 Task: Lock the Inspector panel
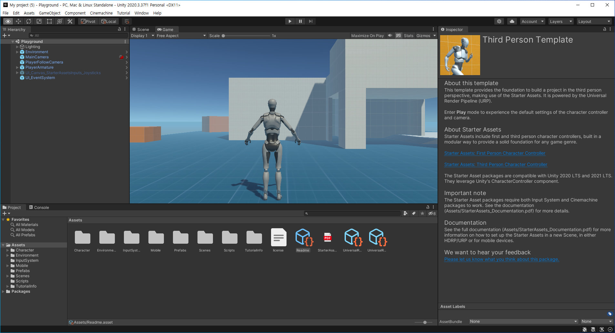[605, 29]
